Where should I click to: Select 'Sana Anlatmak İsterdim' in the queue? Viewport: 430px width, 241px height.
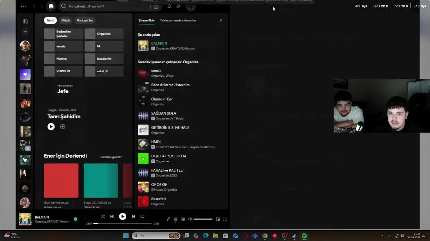(181, 87)
